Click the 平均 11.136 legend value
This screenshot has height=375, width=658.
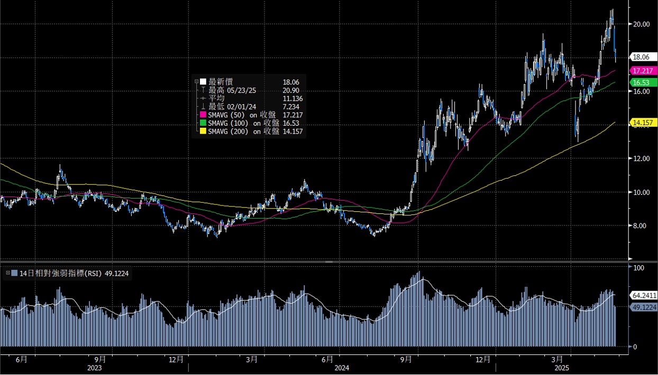pyautogui.click(x=292, y=99)
